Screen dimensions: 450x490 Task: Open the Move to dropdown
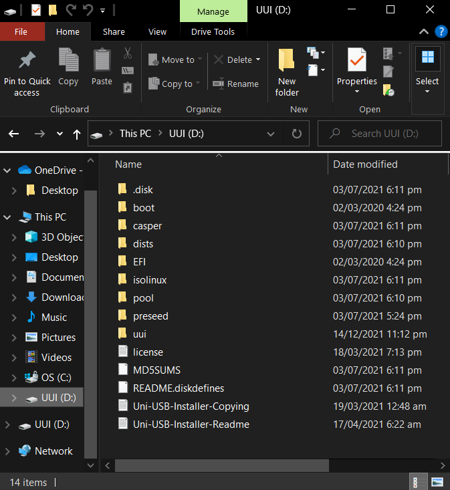click(x=172, y=59)
